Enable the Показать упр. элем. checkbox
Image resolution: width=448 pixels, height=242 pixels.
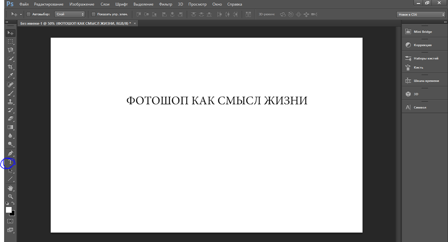(x=93, y=14)
